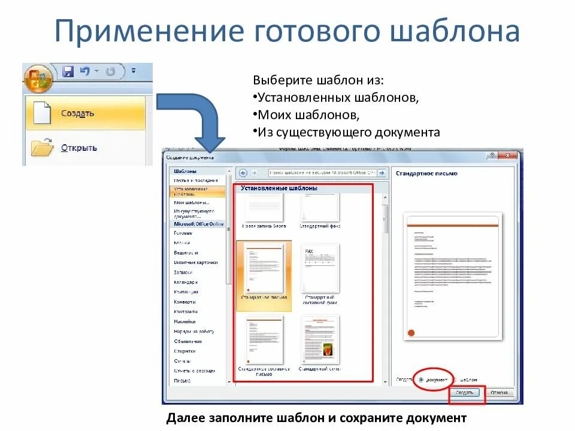Click the template gallery scrollbar thumb
575x431 pixels.
pos(385,219)
